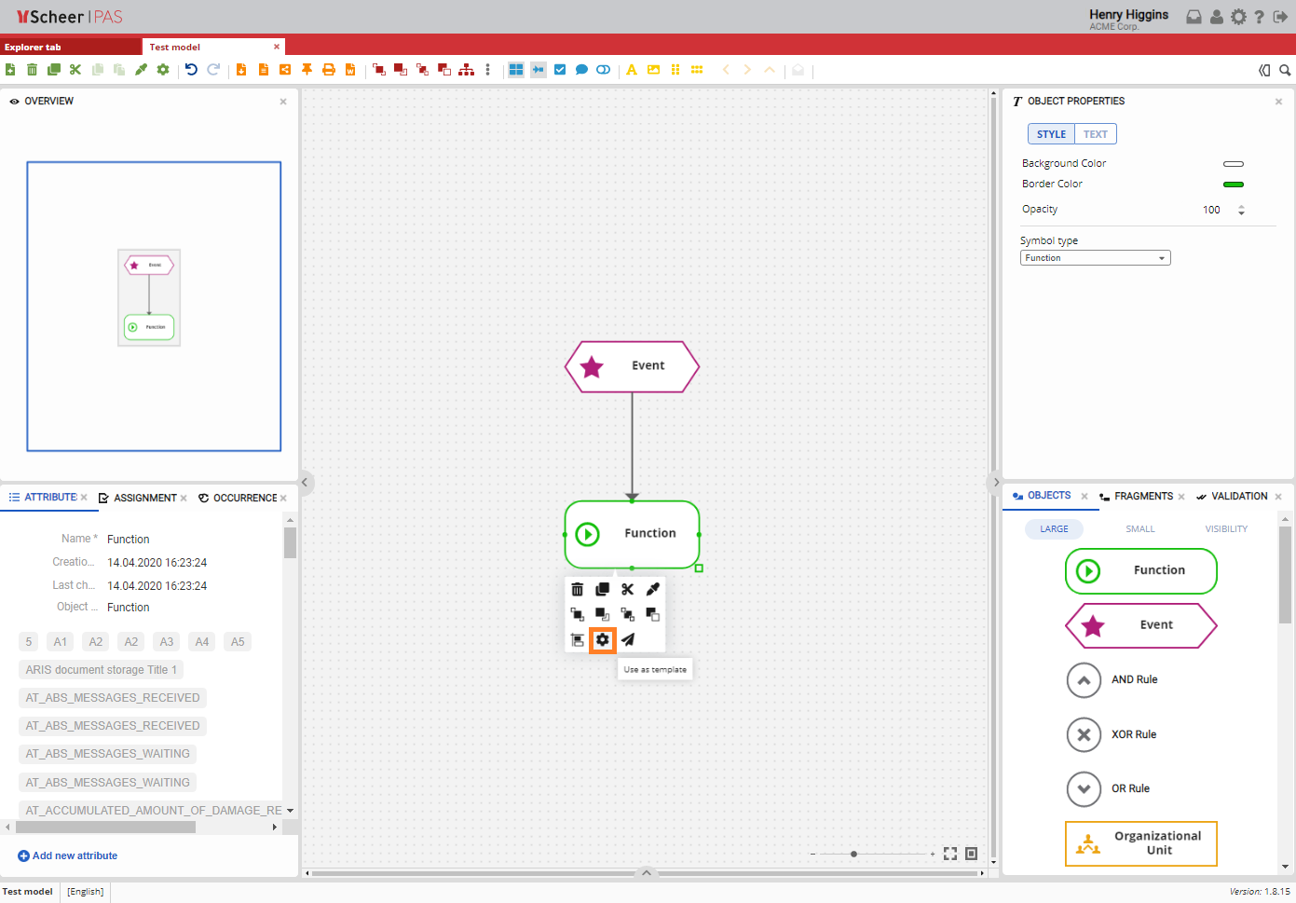Click the green trash icon in toolbar
Screen dimensions: 1296x903
click(33, 70)
